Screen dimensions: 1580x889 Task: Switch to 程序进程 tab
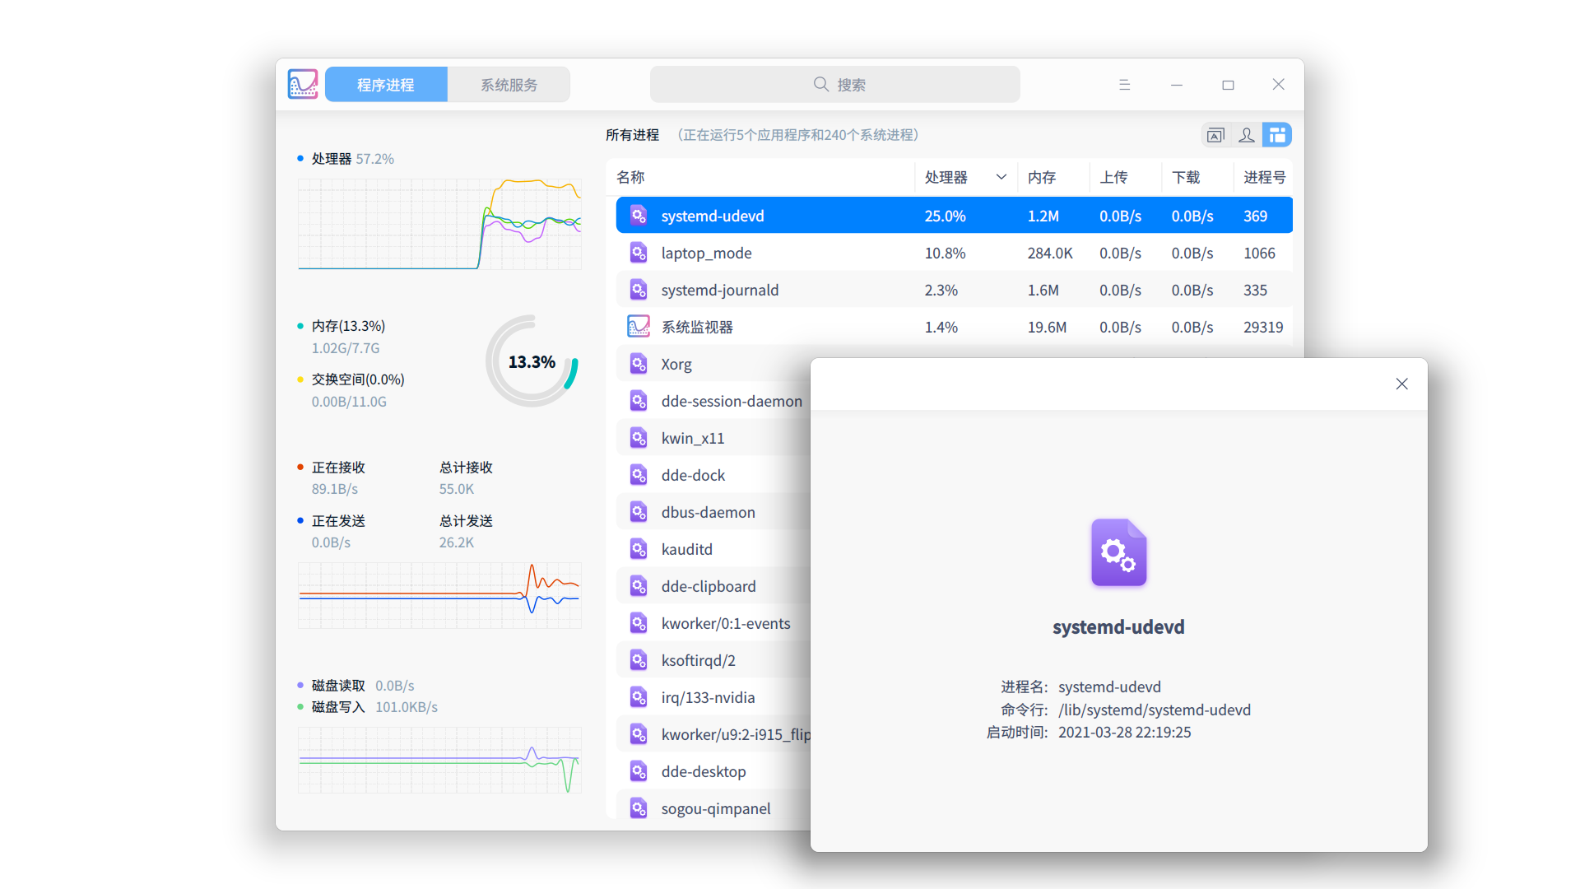tap(386, 85)
